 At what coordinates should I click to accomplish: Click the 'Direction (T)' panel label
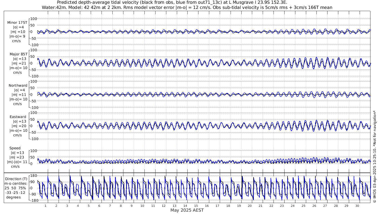click(x=17, y=179)
